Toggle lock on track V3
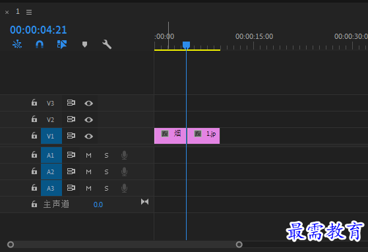Image resolution: width=368 pixels, height=252 pixels. 34,103
